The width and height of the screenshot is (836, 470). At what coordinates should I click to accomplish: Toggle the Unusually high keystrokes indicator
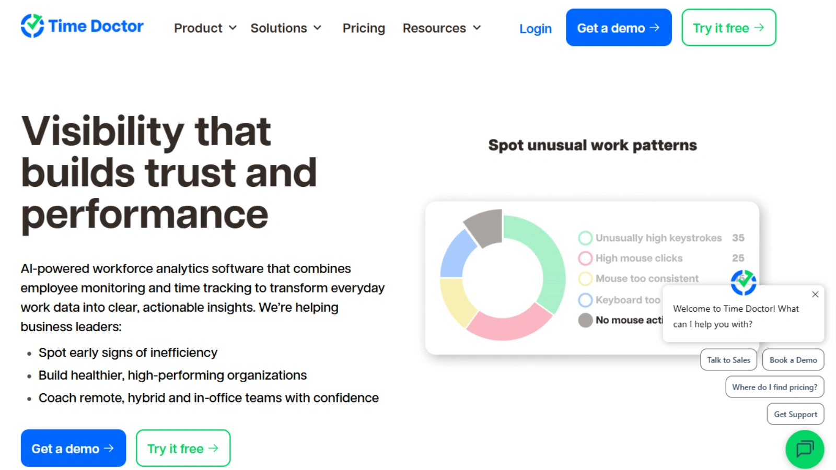(x=585, y=238)
